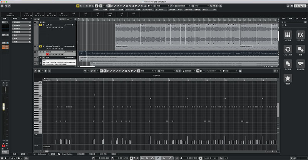
Task: Adjust WhisperOfLoong 01 track volume slider
Action: click(70, 46)
